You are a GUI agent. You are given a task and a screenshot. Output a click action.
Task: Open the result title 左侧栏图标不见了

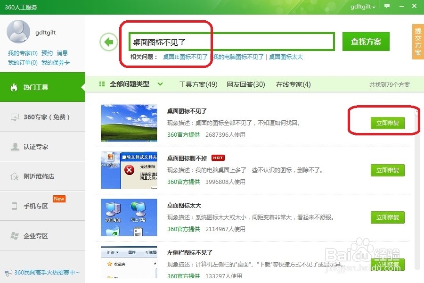click(x=190, y=253)
